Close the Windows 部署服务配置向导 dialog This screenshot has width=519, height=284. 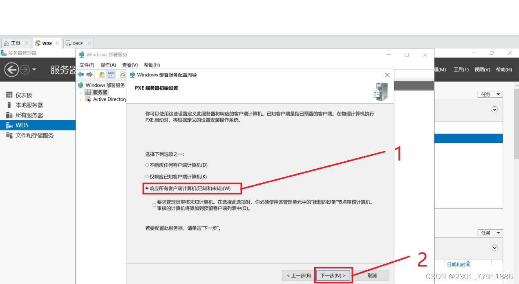tap(387, 75)
